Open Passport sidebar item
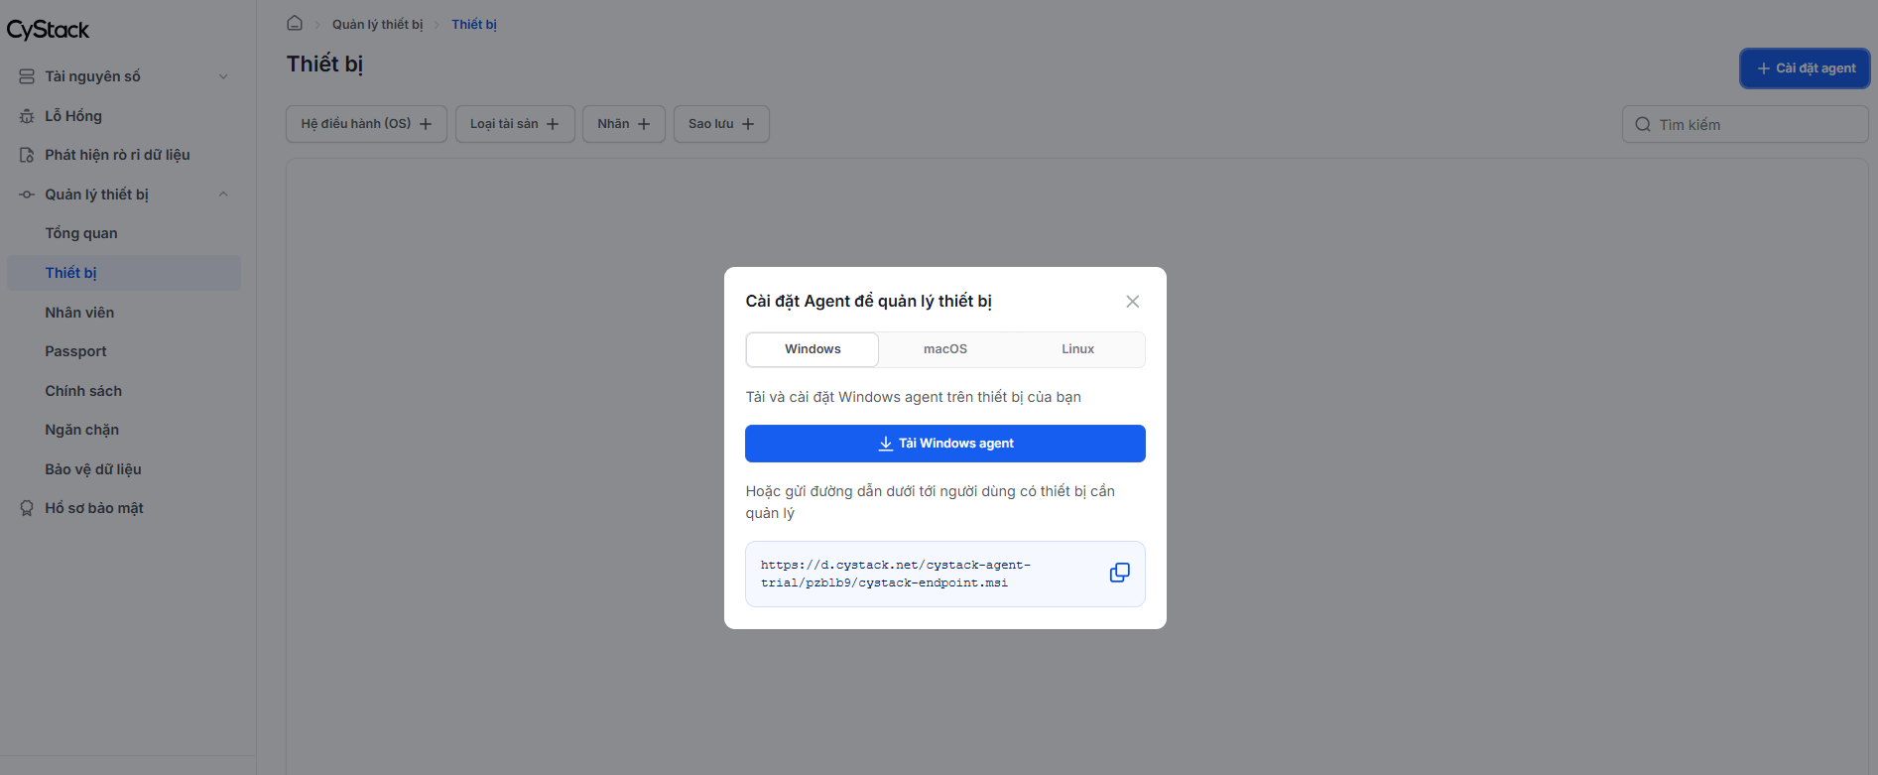The width and height of the screenshot is (1878, 775). (124, 351)
